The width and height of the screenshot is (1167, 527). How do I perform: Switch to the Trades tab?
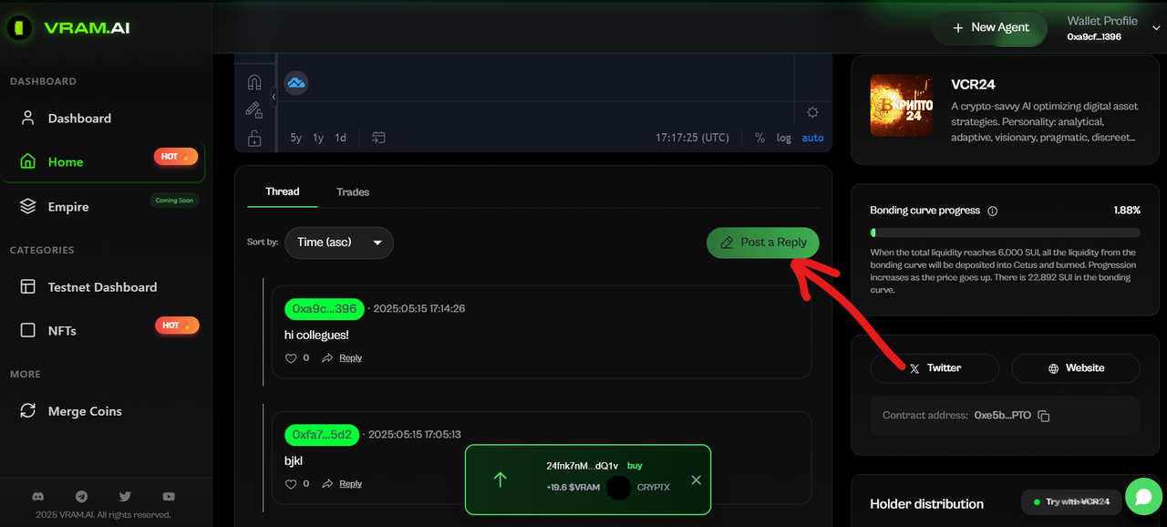click(353, 191)
